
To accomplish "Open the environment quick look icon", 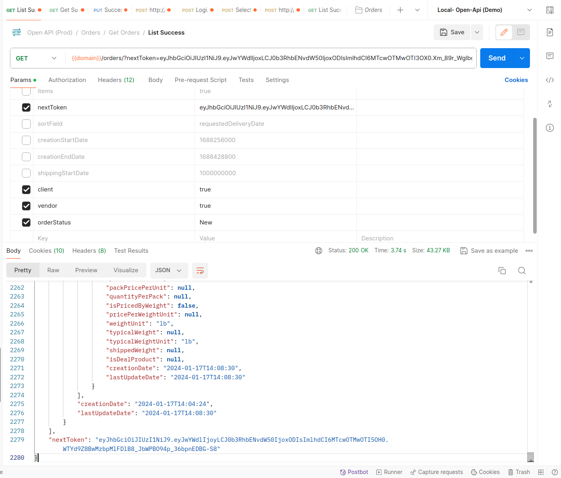I will pyautogui.click(x=549, y=10).
